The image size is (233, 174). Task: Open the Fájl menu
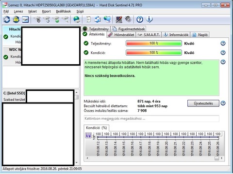6,11
